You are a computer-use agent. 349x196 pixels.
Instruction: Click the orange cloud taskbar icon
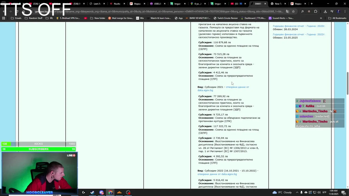(x=119, y=192)
